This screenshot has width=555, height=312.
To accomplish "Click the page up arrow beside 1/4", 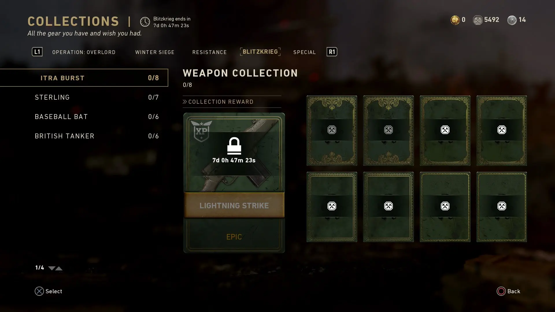I will (x=59, y=268).
